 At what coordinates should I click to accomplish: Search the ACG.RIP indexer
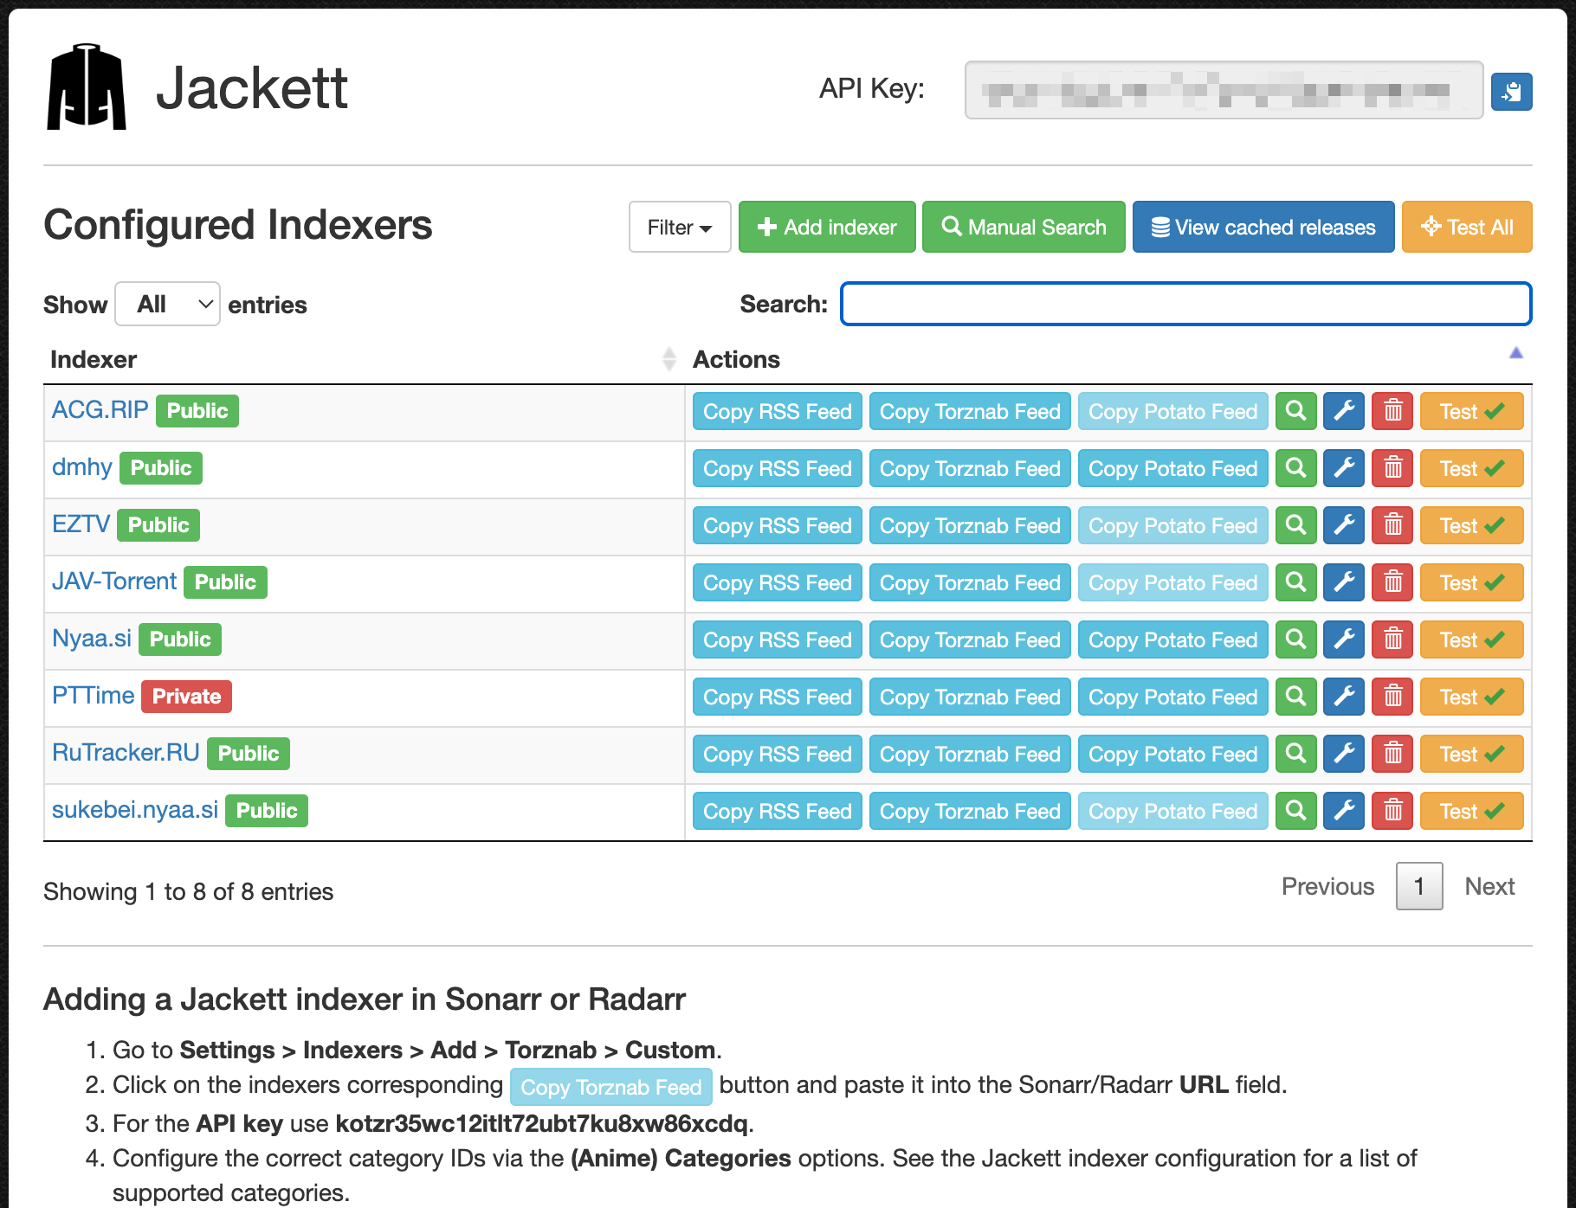click(x=1295, y=411)
